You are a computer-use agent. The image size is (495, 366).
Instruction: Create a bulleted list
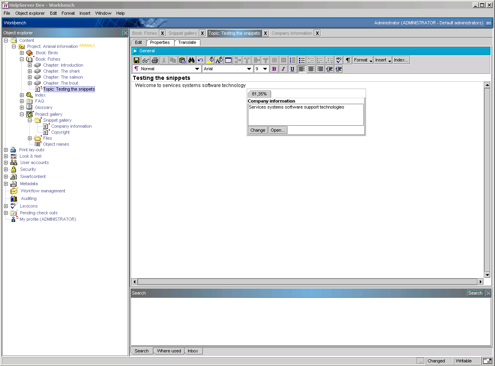coord(302,60)
